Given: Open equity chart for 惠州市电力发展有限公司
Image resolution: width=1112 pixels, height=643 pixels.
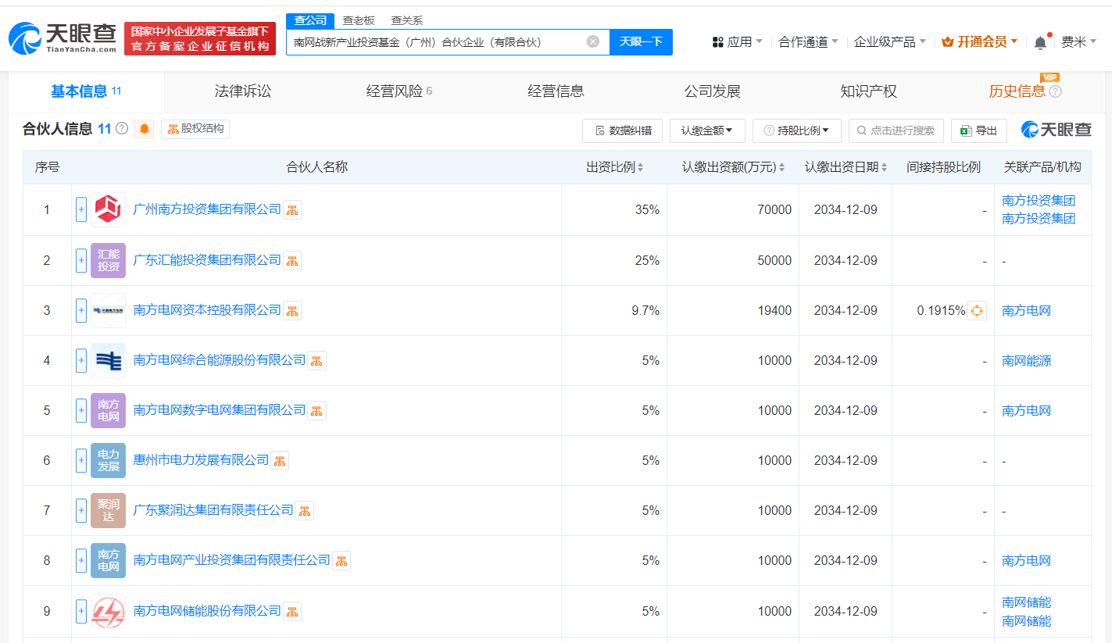Looking at the screenshot, I should click(280, 460).
